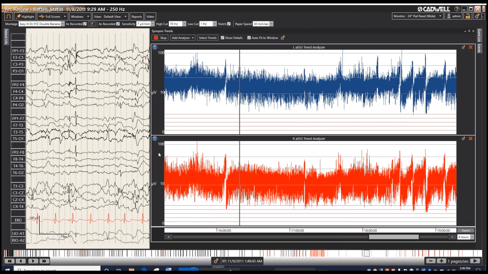Open settings gear on R aEEG Trend Analyzer
Screen dimensions: 488x274
pyautogui.click(x=463, y=139)
